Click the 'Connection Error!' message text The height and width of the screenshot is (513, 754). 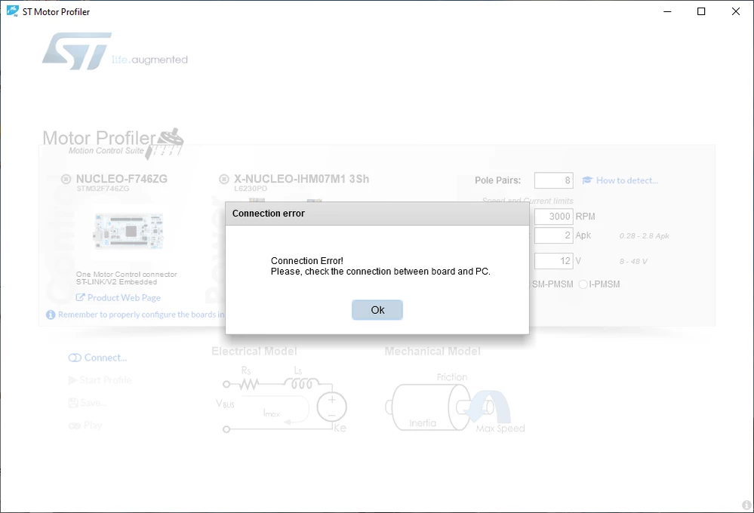coord(306,260)
